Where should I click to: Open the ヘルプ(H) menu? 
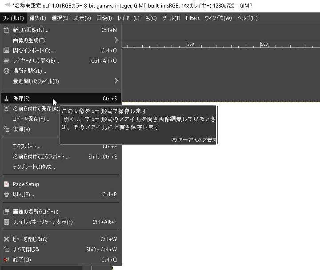248,18
